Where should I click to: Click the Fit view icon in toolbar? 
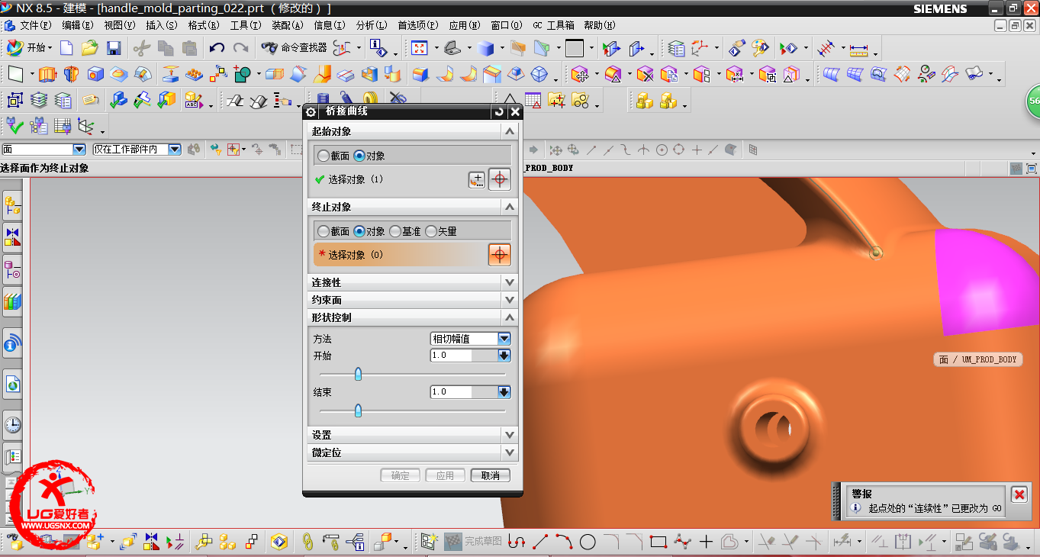click(x=419, y=48)
